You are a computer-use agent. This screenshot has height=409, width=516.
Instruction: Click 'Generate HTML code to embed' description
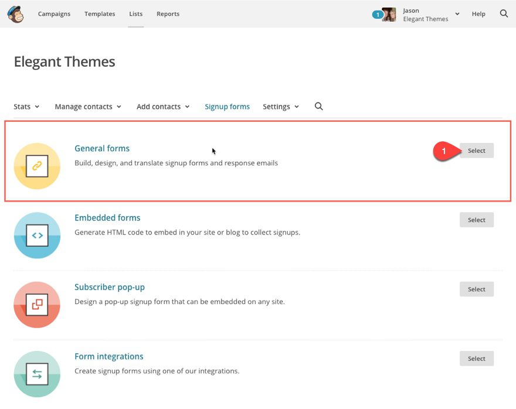click(187, 233)
